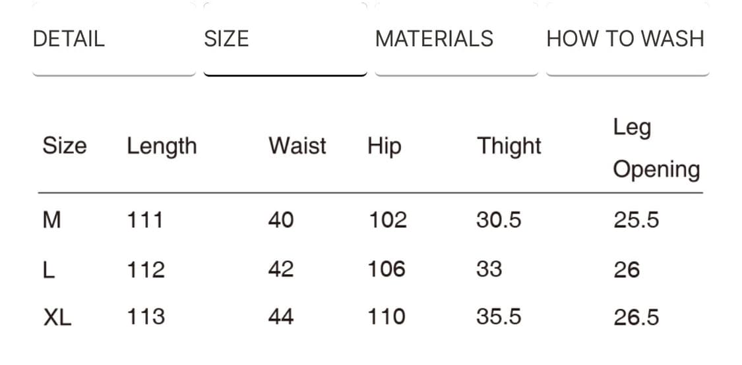Click the thigh value 30.5
This screenshot has width=742, height=365.
pyautogui.click(x=499, y=220)
